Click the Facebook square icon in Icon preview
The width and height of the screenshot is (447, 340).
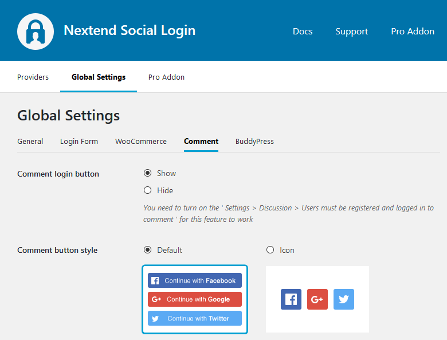pyautogui.click(x=291, y=299)
